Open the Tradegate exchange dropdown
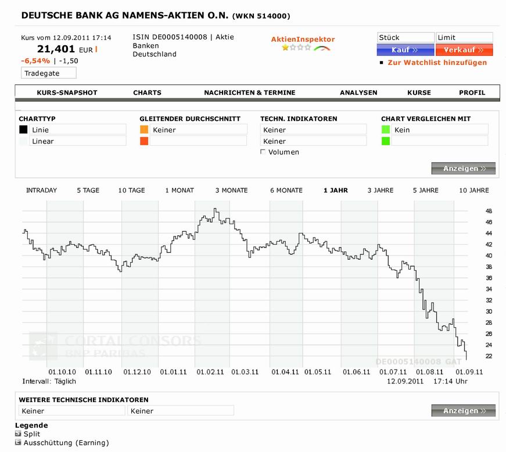Image resolution: width=506 pixels, height=452 pixels. click(x=49, y=73)
